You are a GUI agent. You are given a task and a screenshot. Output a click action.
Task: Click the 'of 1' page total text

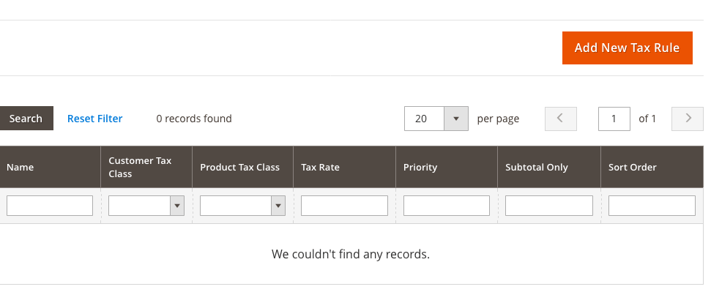click(647, 119)
